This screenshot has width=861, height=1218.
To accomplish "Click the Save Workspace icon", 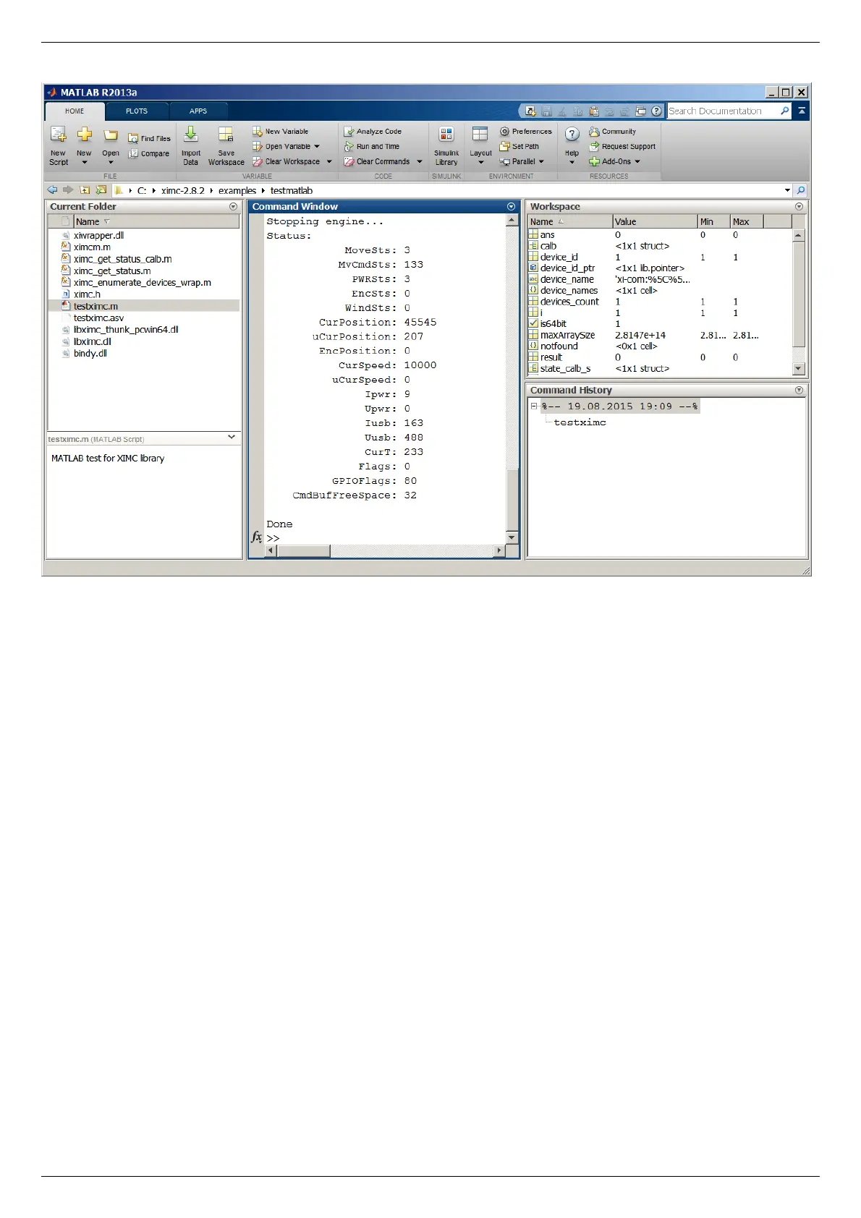I will 226,135.
